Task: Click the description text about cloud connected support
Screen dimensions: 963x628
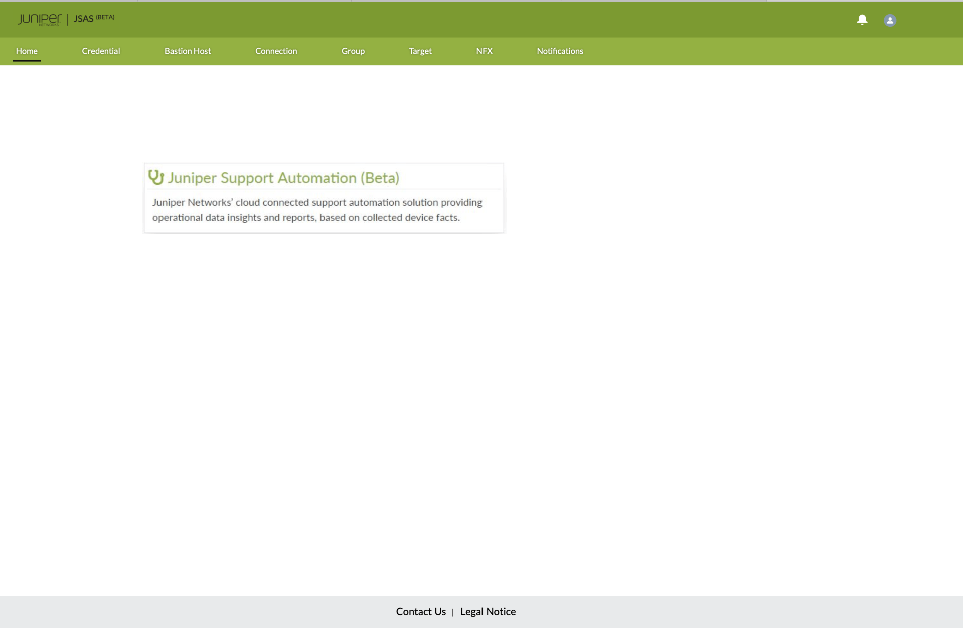Action: point(317,210)
